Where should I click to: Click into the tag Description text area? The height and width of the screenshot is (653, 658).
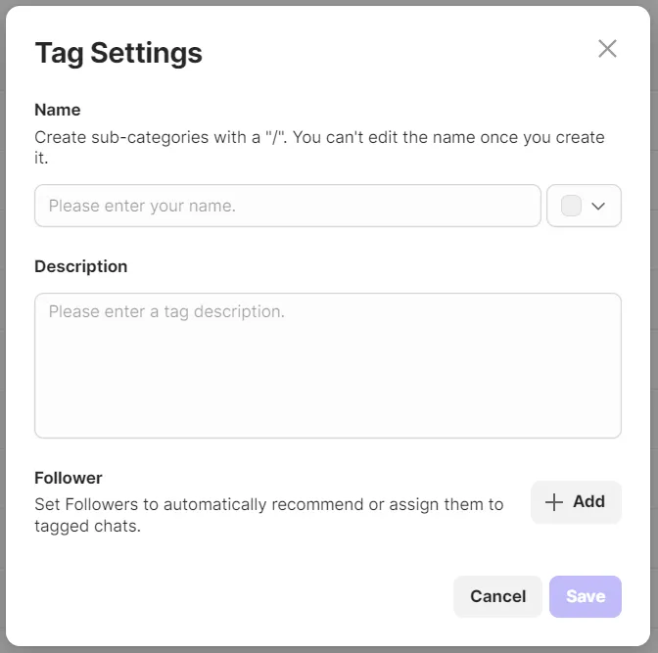pos(327,365)
